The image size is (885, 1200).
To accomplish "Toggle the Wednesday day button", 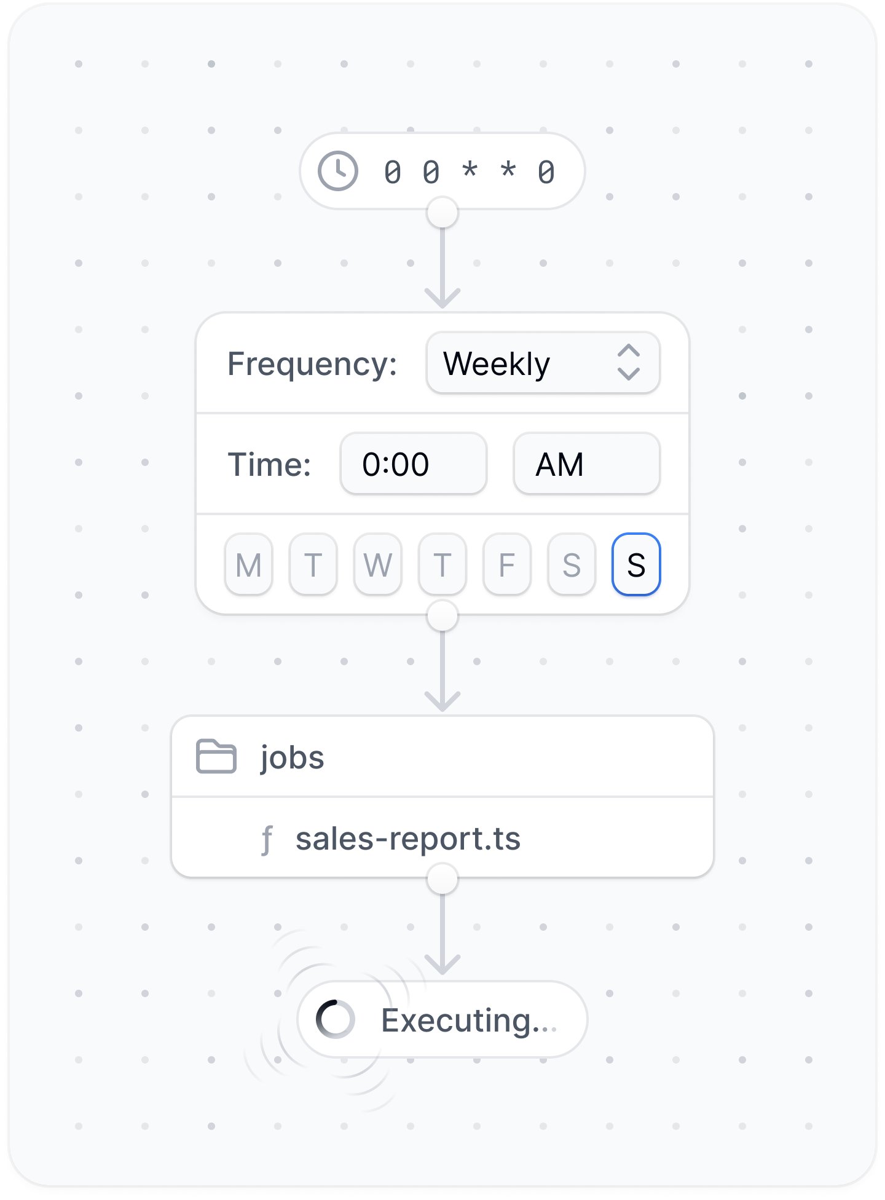I will pyautogui.click(x=378, y=564).
